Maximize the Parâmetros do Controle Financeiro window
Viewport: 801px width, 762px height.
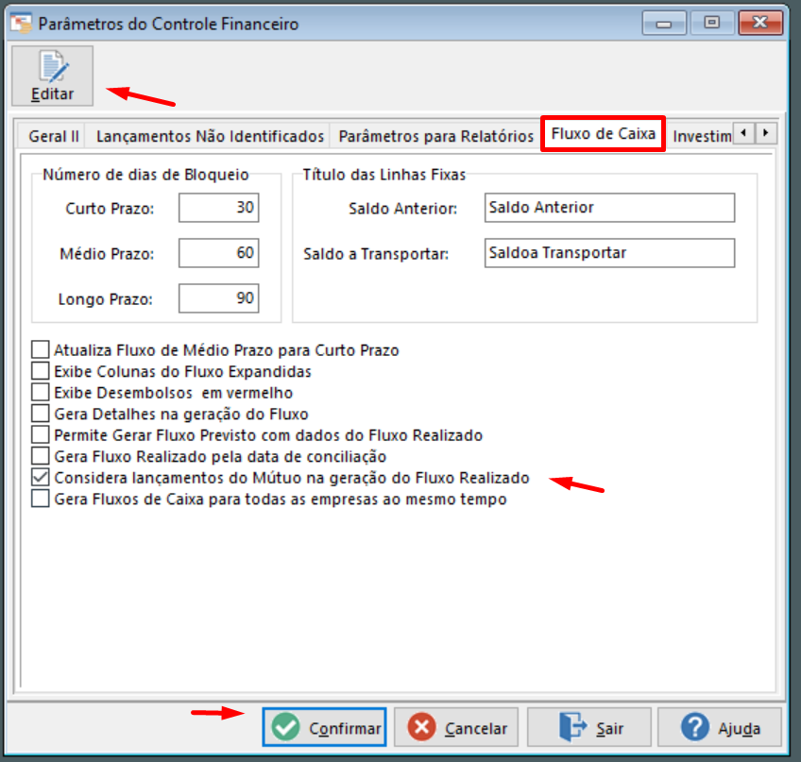[711, 23]
